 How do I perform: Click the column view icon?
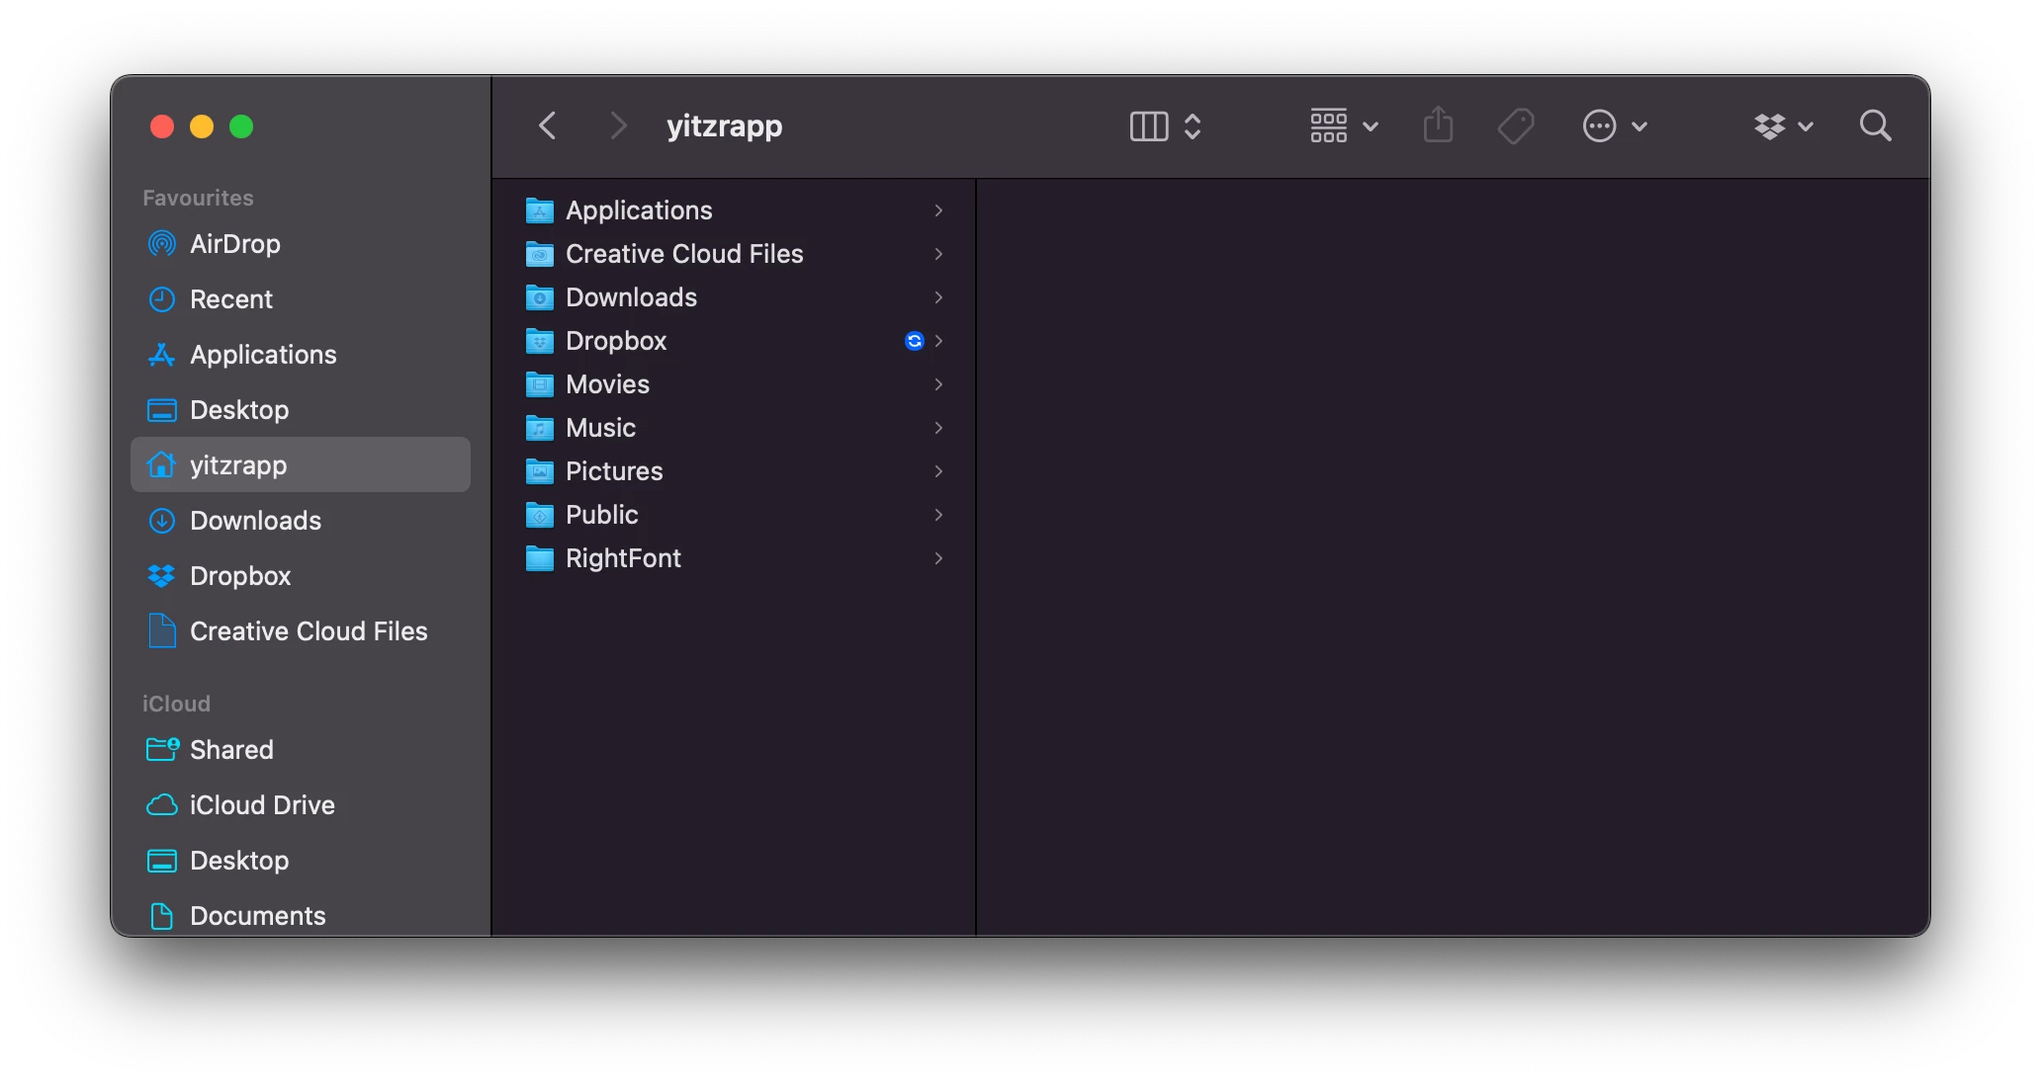pyautogui.click(x=1148, y=125)
